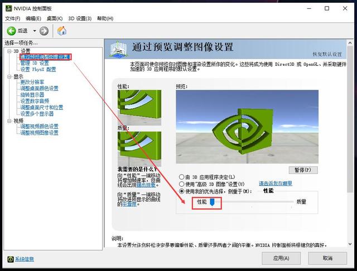The width and height of the screenshot is (357, 271).
Task: Open 调整视频图像设置 task
Action: 40,133
